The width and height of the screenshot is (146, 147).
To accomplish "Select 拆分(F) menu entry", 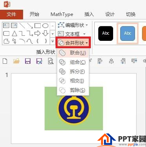I will point(73,72).
